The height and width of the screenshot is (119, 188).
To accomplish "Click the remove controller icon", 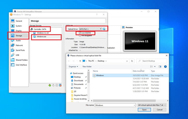I will point(53,85).
